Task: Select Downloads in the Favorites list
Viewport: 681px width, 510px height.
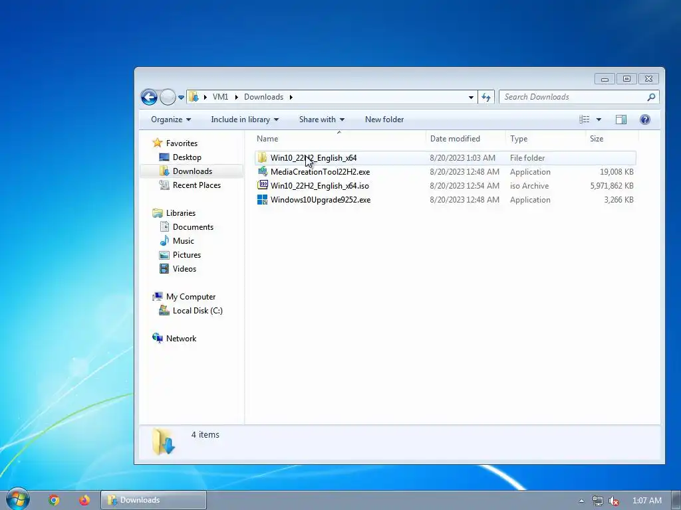Action: click(x=192, y=171)
